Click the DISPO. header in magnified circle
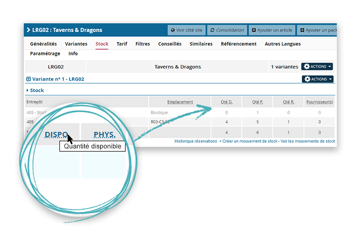This screenshot has height=240, width=357. 57,134
